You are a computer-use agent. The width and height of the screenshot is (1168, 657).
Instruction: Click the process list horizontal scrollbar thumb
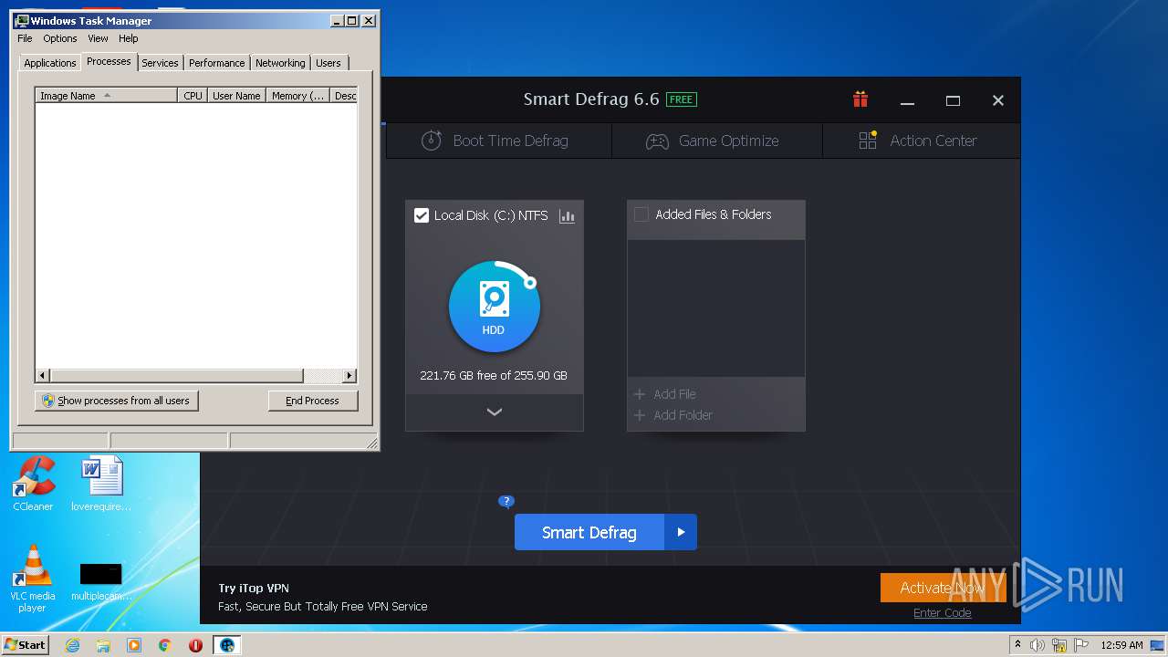coord(176,375)
